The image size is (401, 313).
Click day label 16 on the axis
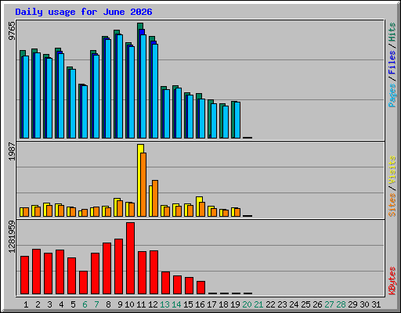[200, 304]
